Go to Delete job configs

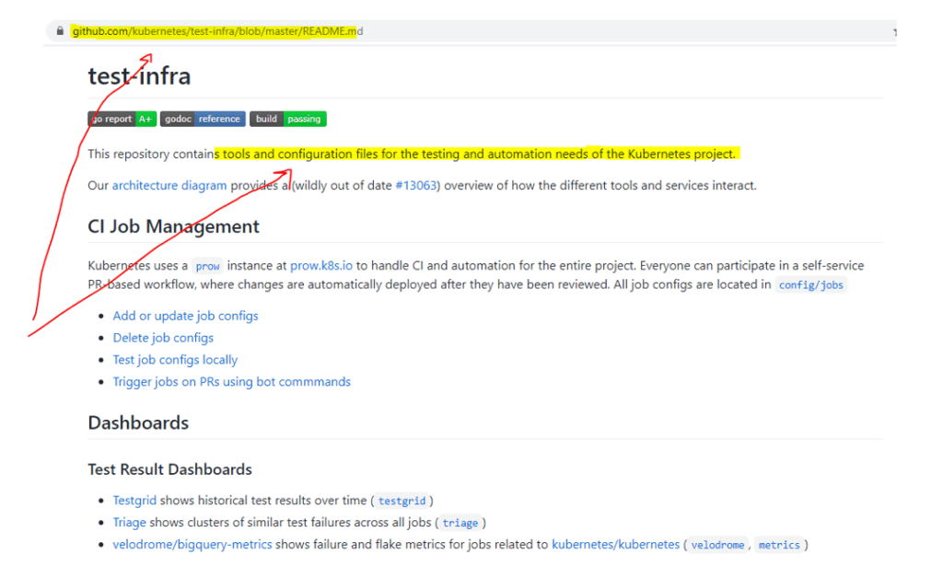point(163,338)
